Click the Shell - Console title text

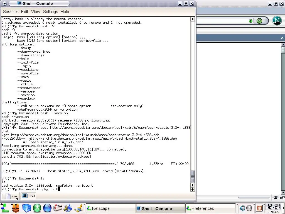coord(38,3)
